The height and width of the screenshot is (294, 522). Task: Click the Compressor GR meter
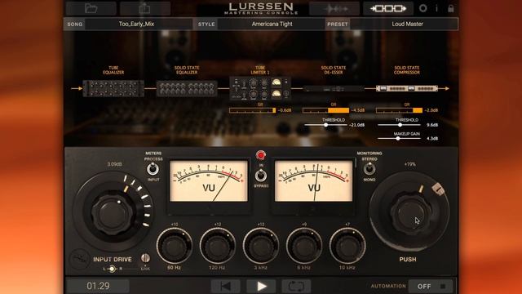click(399, 110)
